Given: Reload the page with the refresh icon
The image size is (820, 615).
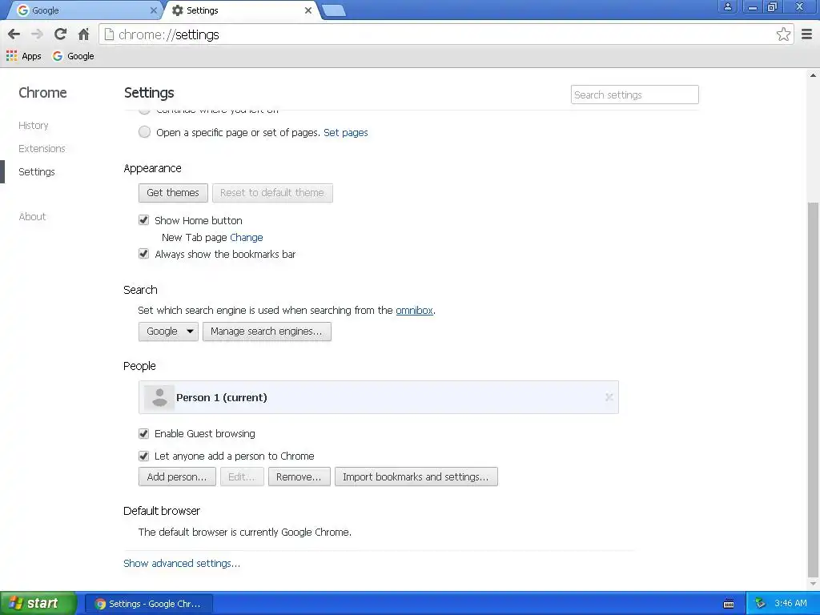Looking at the screenshot, I should [60, 34].
